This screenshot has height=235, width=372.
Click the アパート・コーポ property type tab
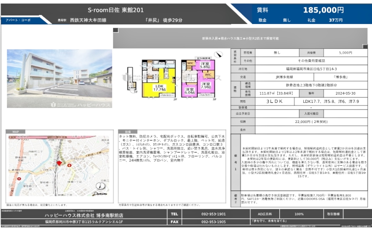(x=18, y=20)
